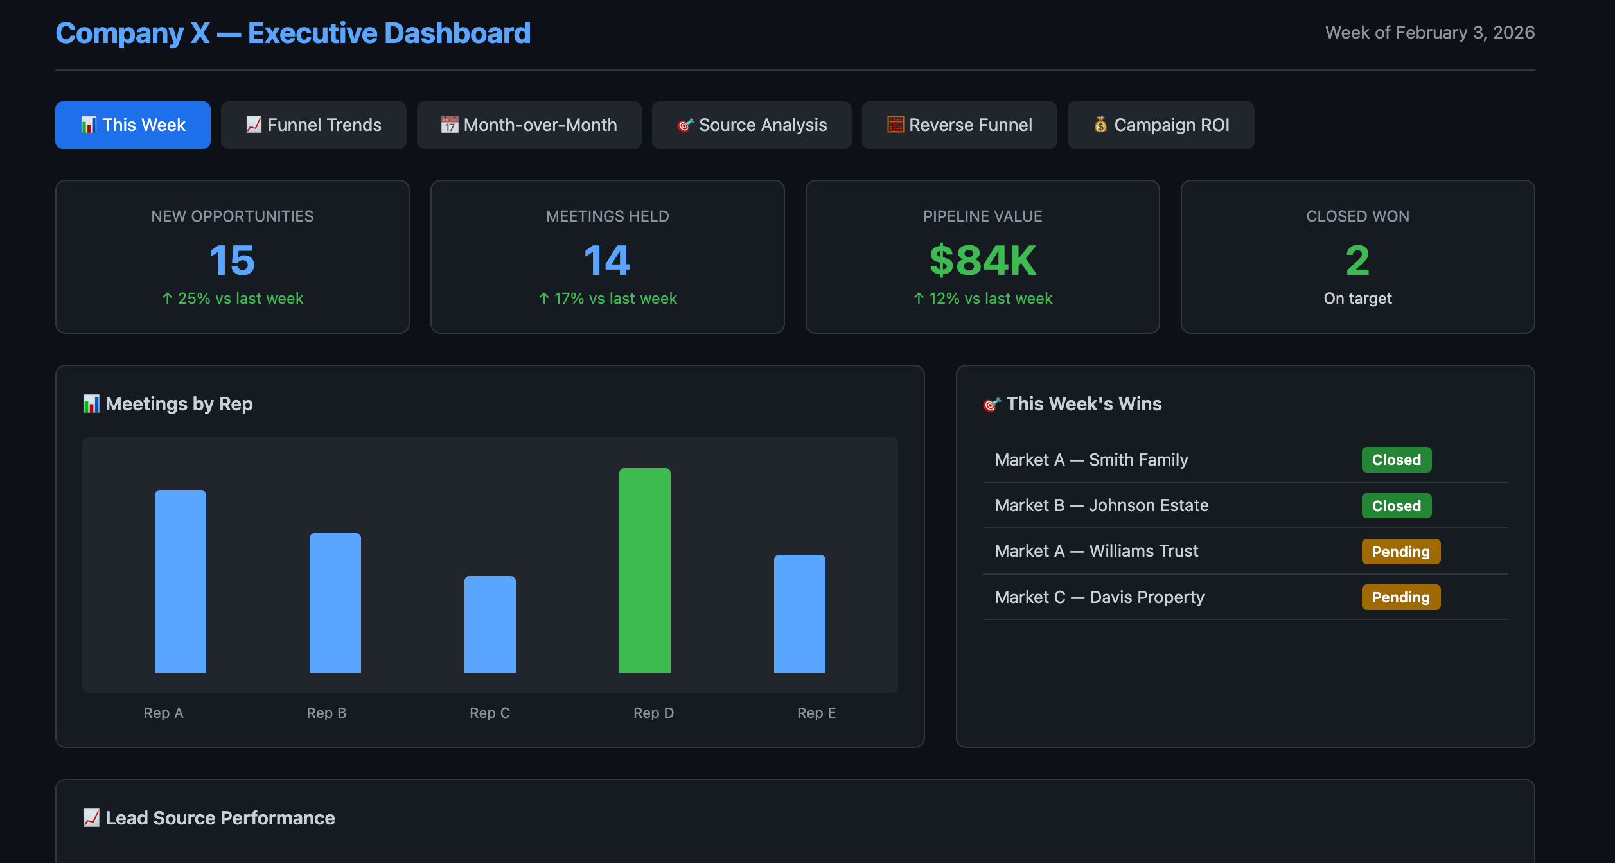This screenshot has height=863, width=1615.
Task: Select the Campaign ROI tab
Action: 1161,125
